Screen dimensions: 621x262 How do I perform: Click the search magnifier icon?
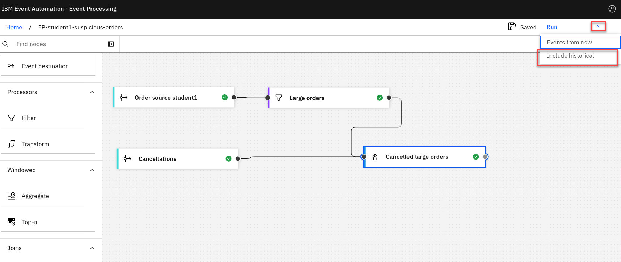pos(6,44)
